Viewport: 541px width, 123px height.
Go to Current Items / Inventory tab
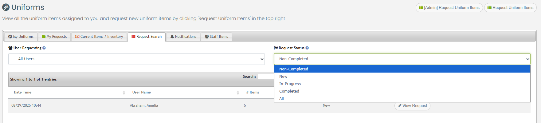tap(99, 37)
